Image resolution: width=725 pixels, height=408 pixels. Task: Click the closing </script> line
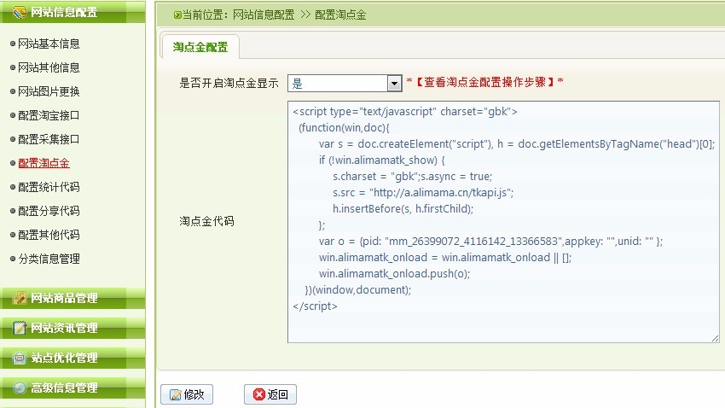point(315,306)
